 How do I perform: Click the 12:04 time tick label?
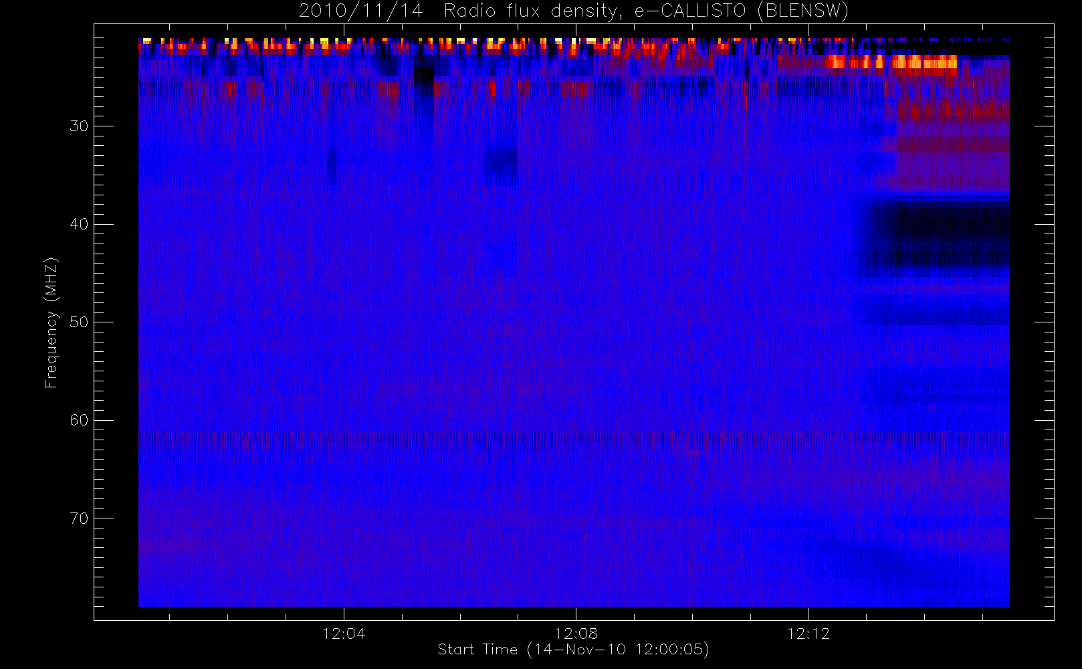344,634
